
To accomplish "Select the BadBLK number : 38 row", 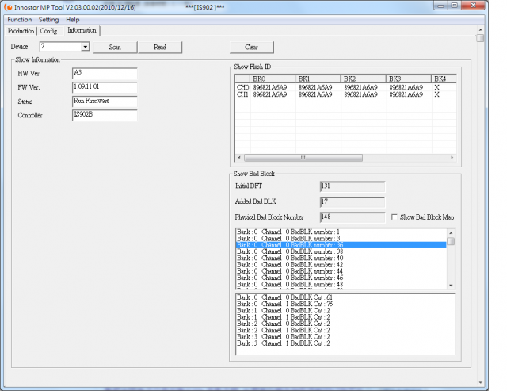I will pos(341,251).
